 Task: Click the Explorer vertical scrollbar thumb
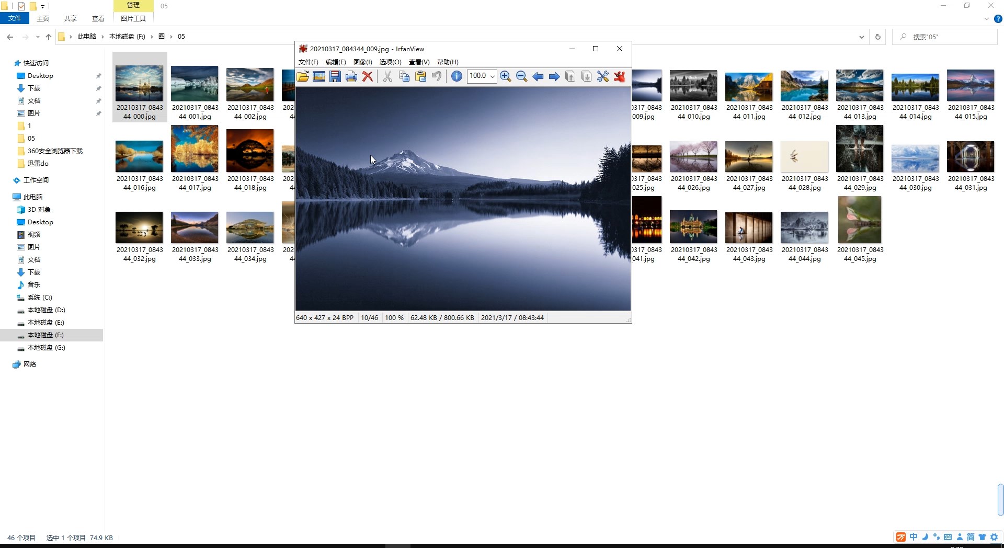point(1000,499)
